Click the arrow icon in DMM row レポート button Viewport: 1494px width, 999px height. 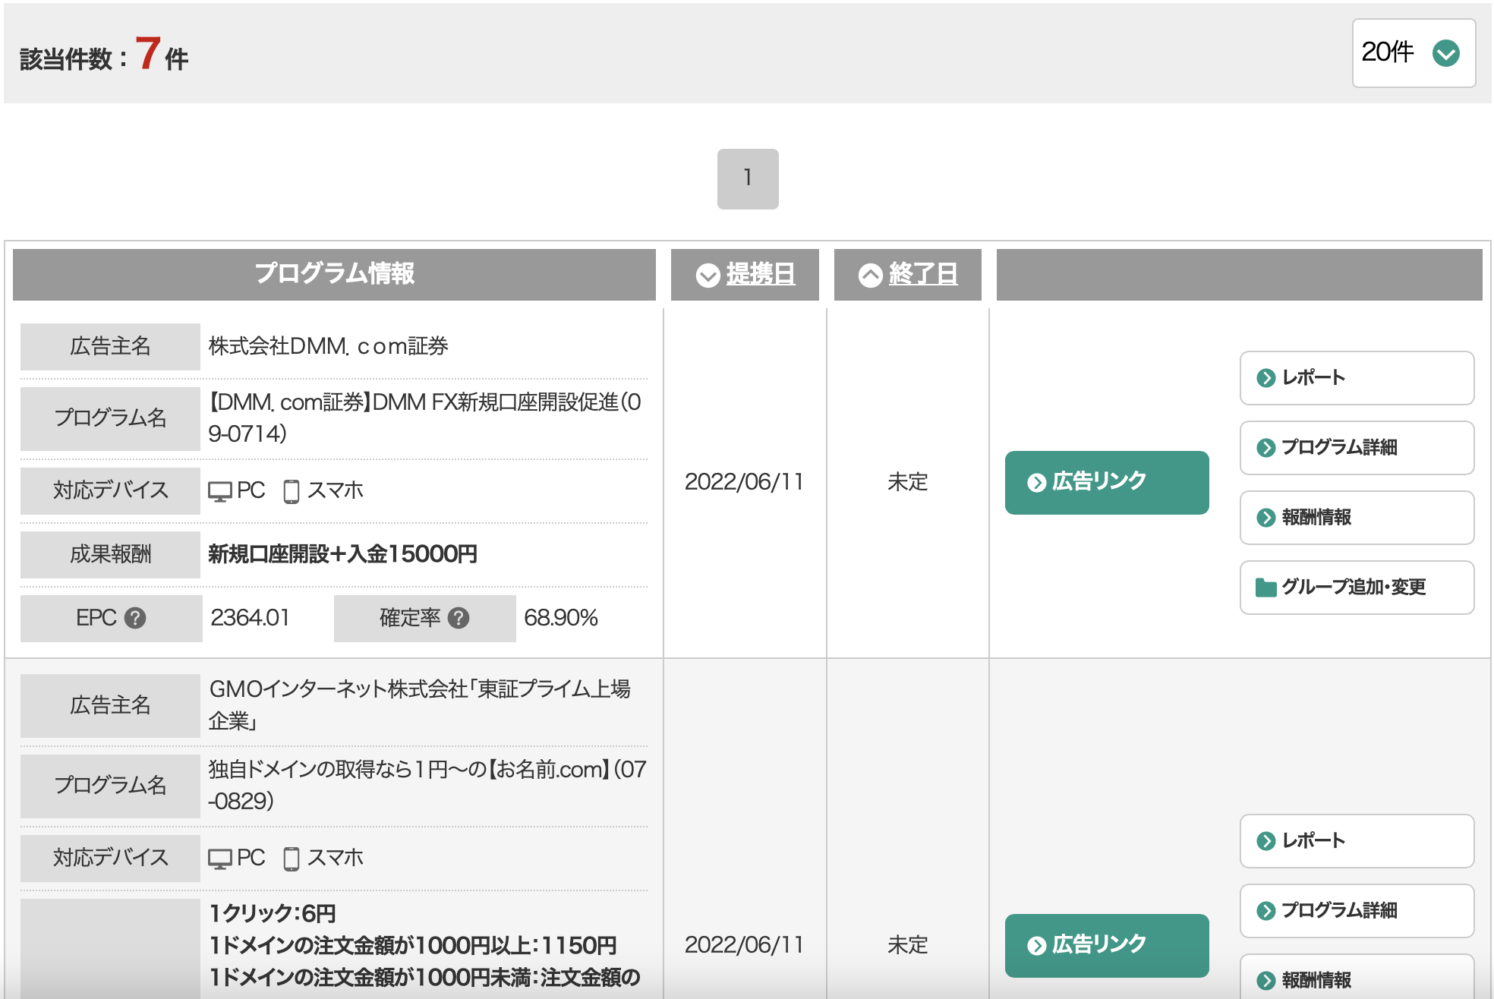(x=1265, y=378)
